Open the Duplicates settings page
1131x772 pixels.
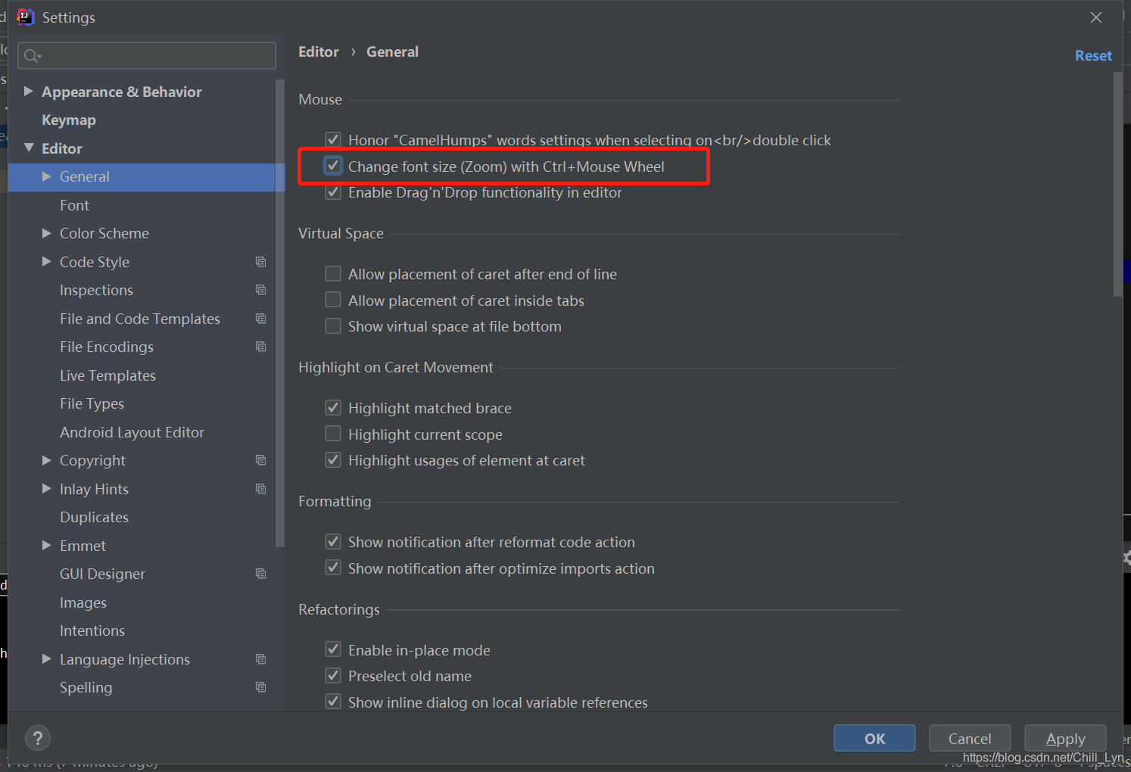(94, 518)
